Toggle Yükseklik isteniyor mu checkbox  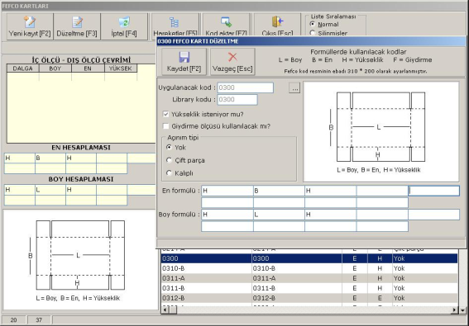[x=165, y=115]
